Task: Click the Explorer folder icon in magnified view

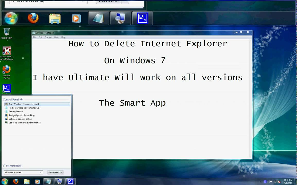Action: [55, 18]
